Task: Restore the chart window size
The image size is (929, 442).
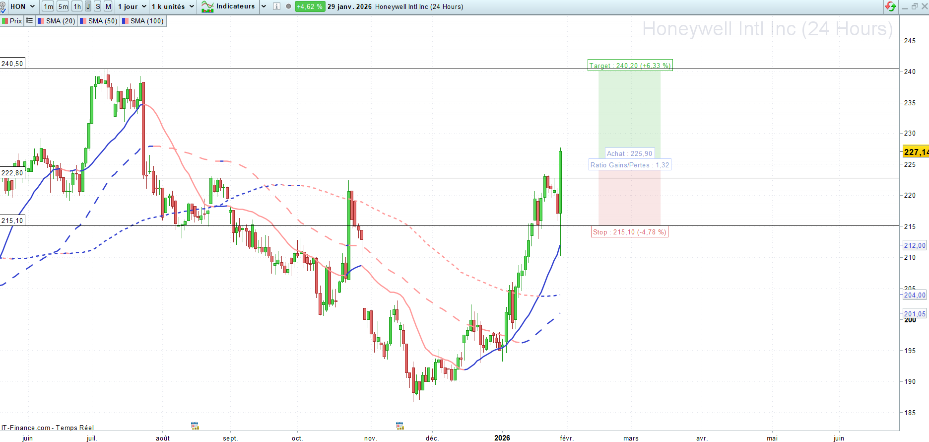Action: [915, 6]
